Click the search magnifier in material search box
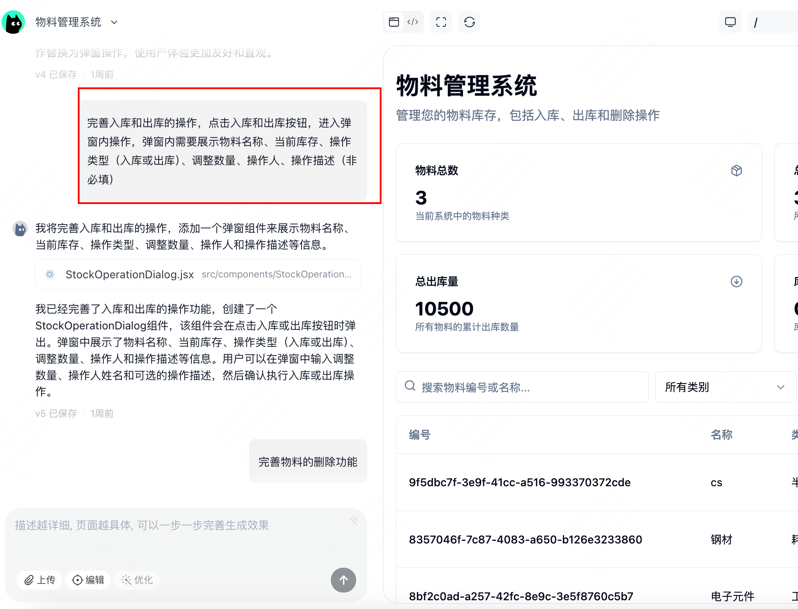Viewport: 798px width, 609px height. (409, 386)
